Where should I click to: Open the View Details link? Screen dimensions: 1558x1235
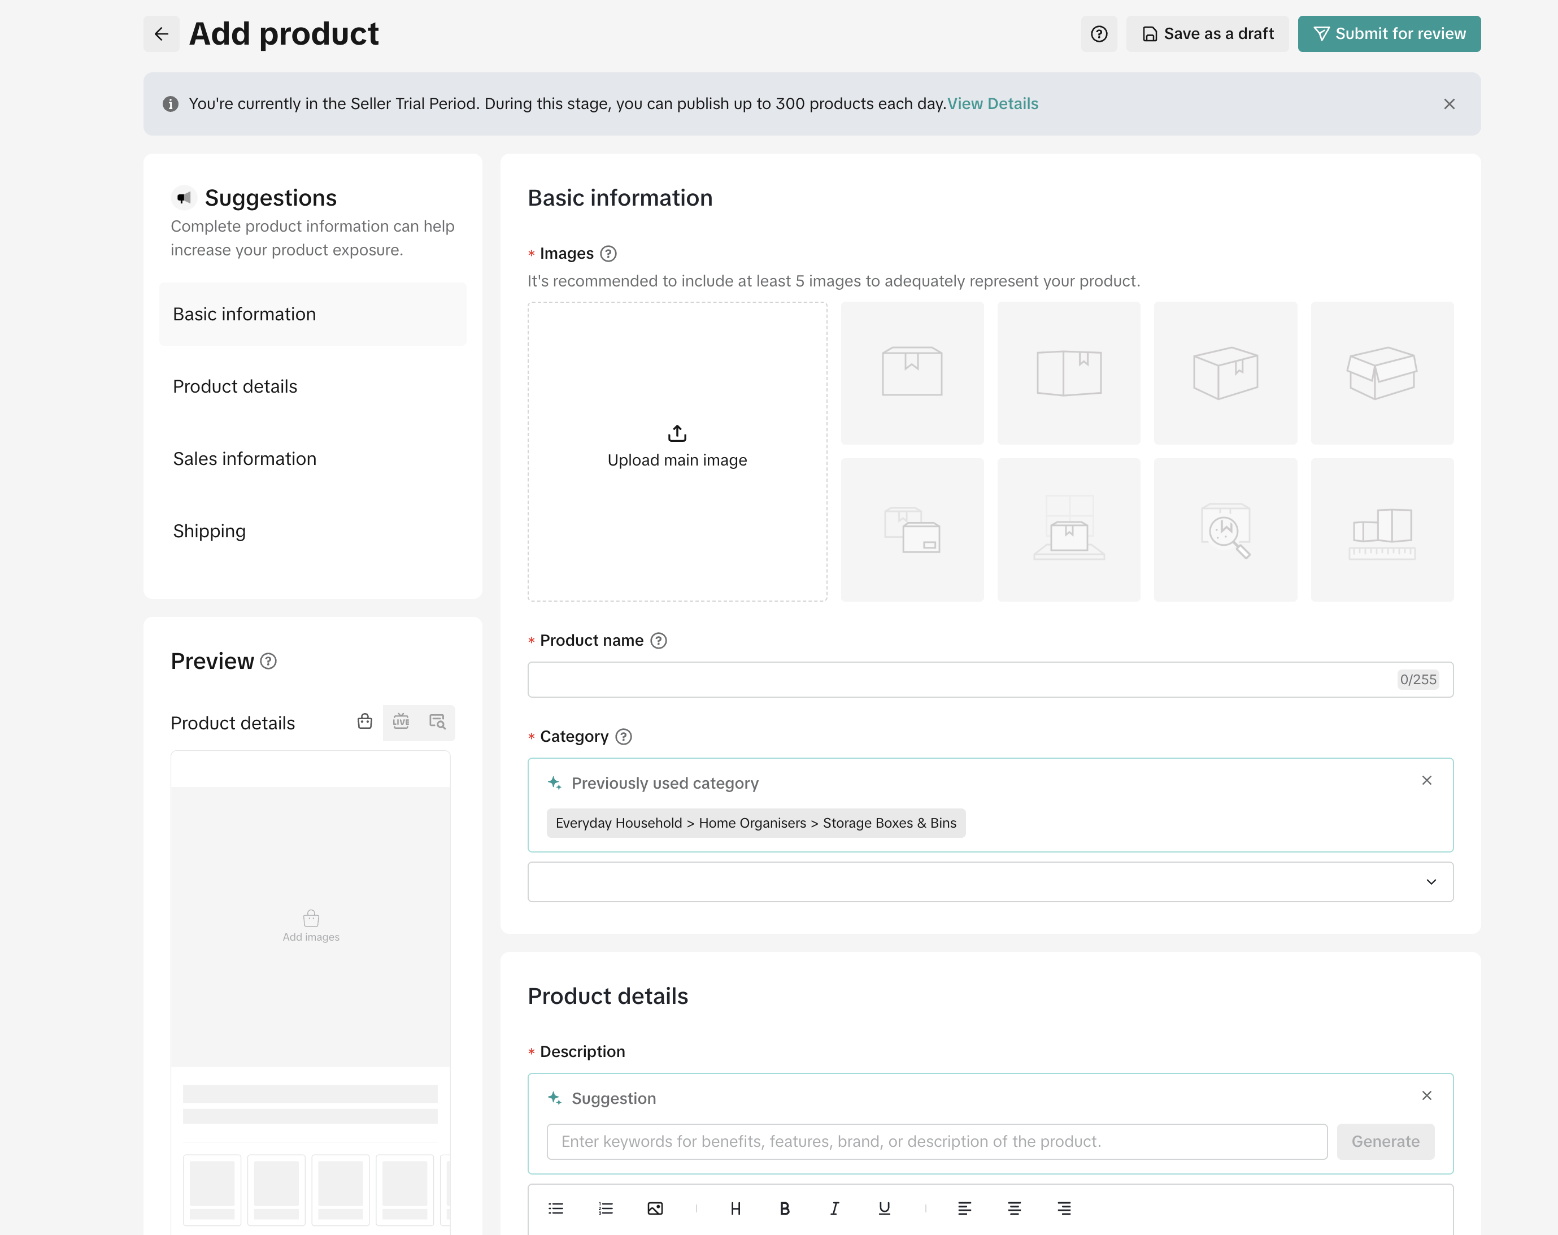[x=992, y=103]
